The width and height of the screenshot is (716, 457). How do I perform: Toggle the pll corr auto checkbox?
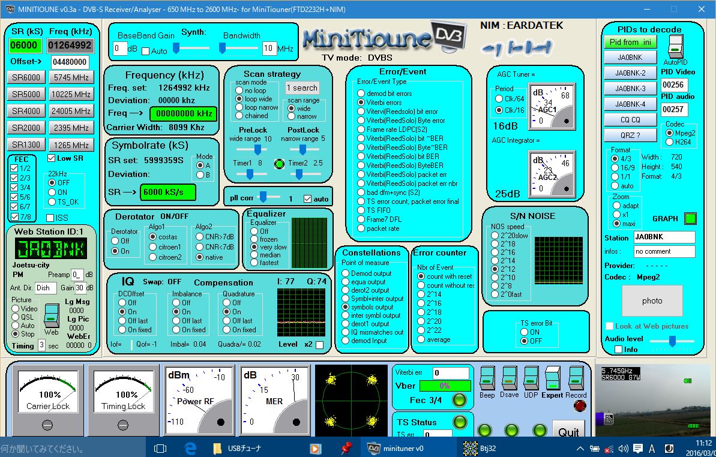(x=307, y=199)
